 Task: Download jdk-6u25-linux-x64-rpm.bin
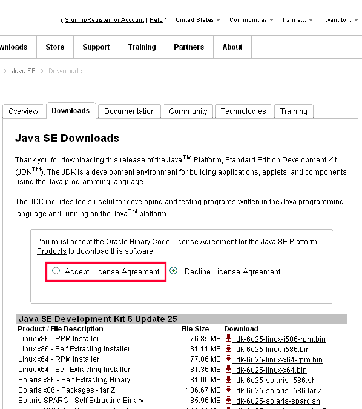(278, 359)
